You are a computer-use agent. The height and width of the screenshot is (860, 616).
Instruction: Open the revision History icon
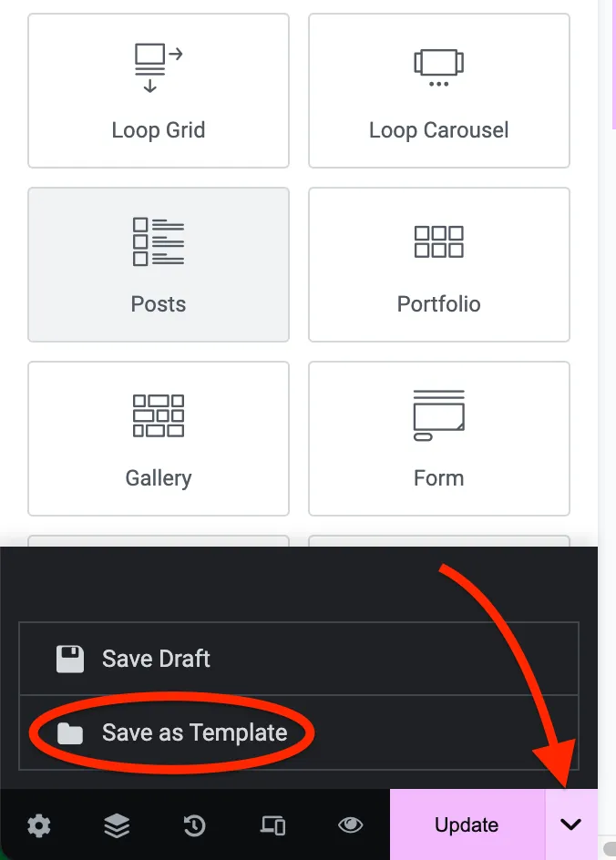pos(195,824)
